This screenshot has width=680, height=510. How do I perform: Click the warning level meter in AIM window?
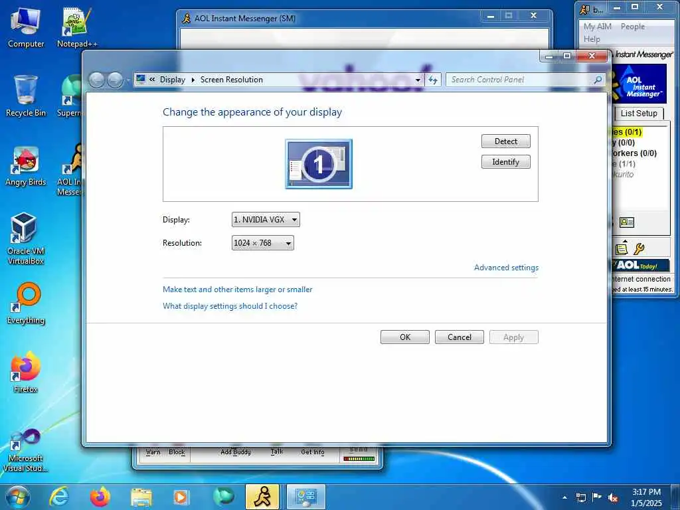(359, 458)
